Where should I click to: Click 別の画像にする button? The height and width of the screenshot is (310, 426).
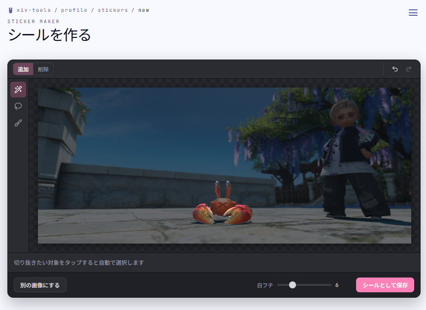tap(40, 285)
